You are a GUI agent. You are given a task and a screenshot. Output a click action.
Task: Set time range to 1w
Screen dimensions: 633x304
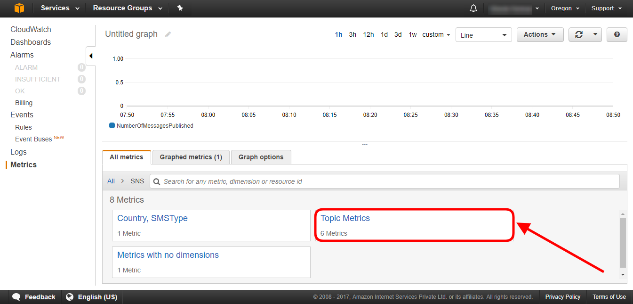point(413,34)
